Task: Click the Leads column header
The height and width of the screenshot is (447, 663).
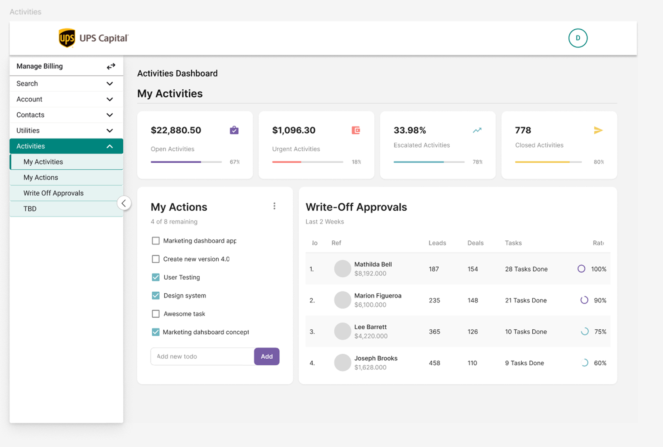Action: (x=437, y=243)
